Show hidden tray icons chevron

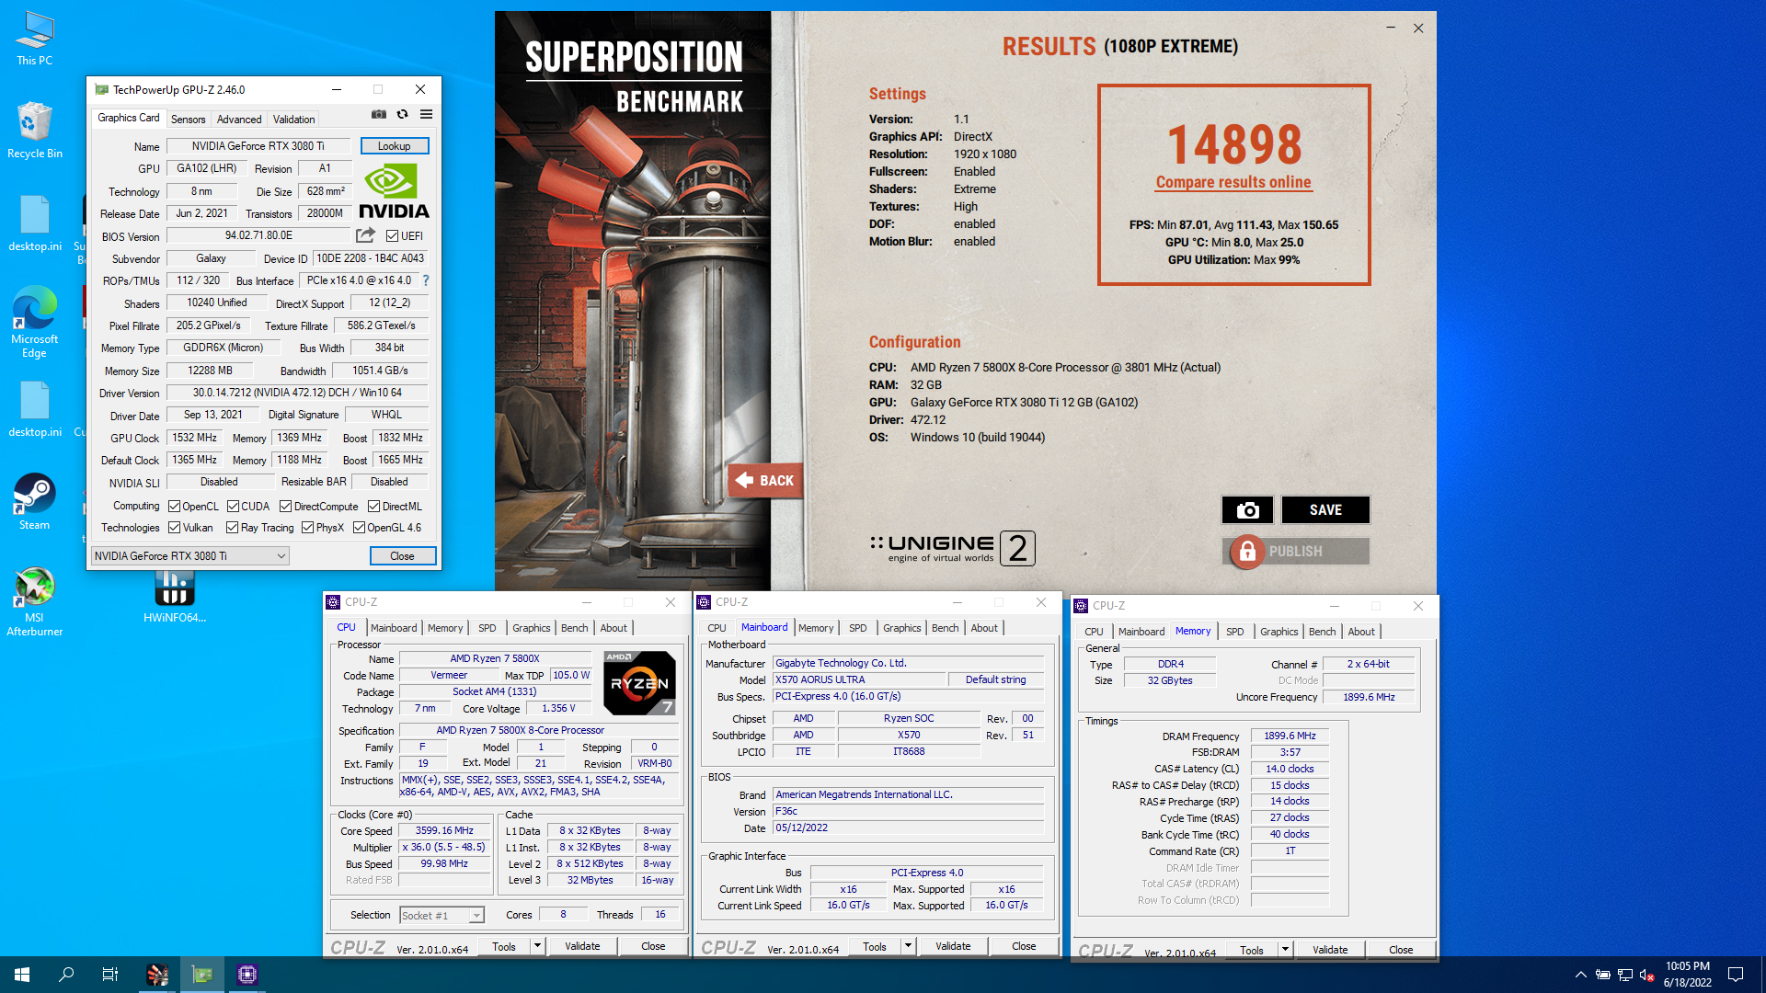point(1580,975)
